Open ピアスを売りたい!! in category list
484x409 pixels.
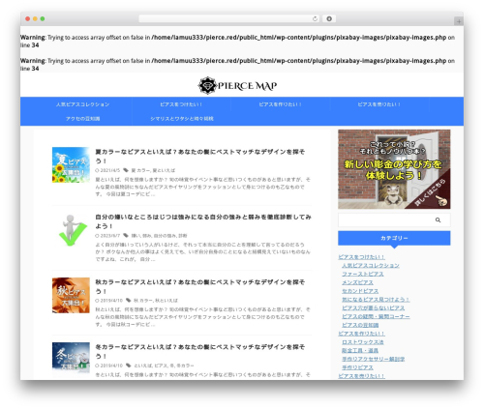361,376
